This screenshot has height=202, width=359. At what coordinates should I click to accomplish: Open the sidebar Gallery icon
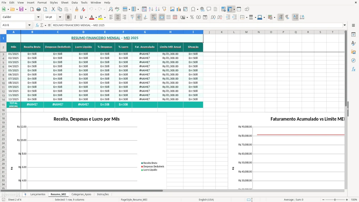pos(353,52)
